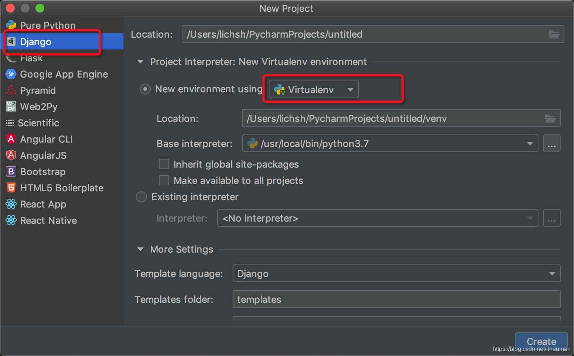This screenshot has width=574, height=356.
Task: Select React Native project type
Action: (62, 220)
